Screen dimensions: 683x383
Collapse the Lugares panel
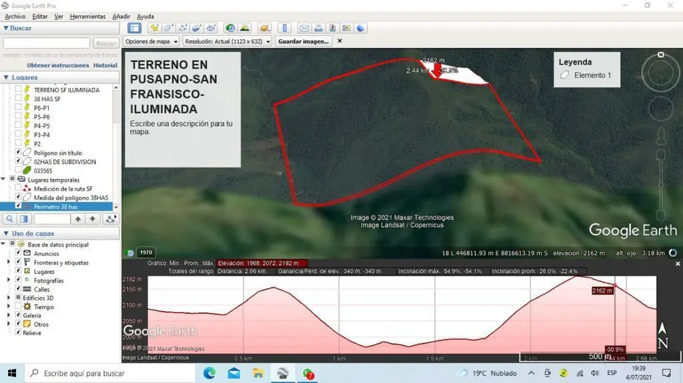tap(6, 77)
